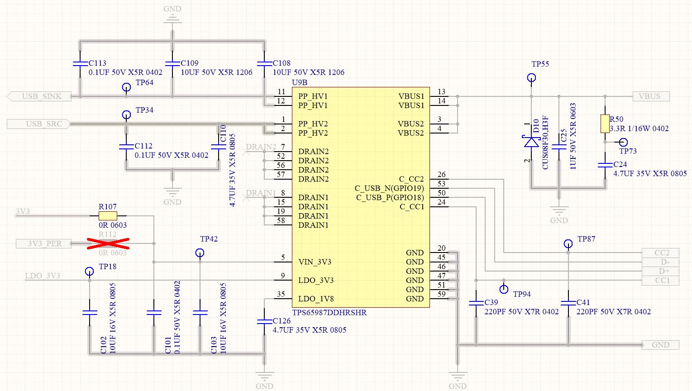692x391 pixels.
Task: Select the D+ output port
Action: coord(661,271)
